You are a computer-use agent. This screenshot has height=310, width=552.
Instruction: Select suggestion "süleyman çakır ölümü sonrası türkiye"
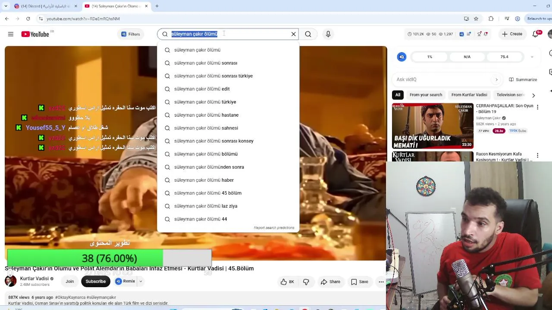click(228, 76)
